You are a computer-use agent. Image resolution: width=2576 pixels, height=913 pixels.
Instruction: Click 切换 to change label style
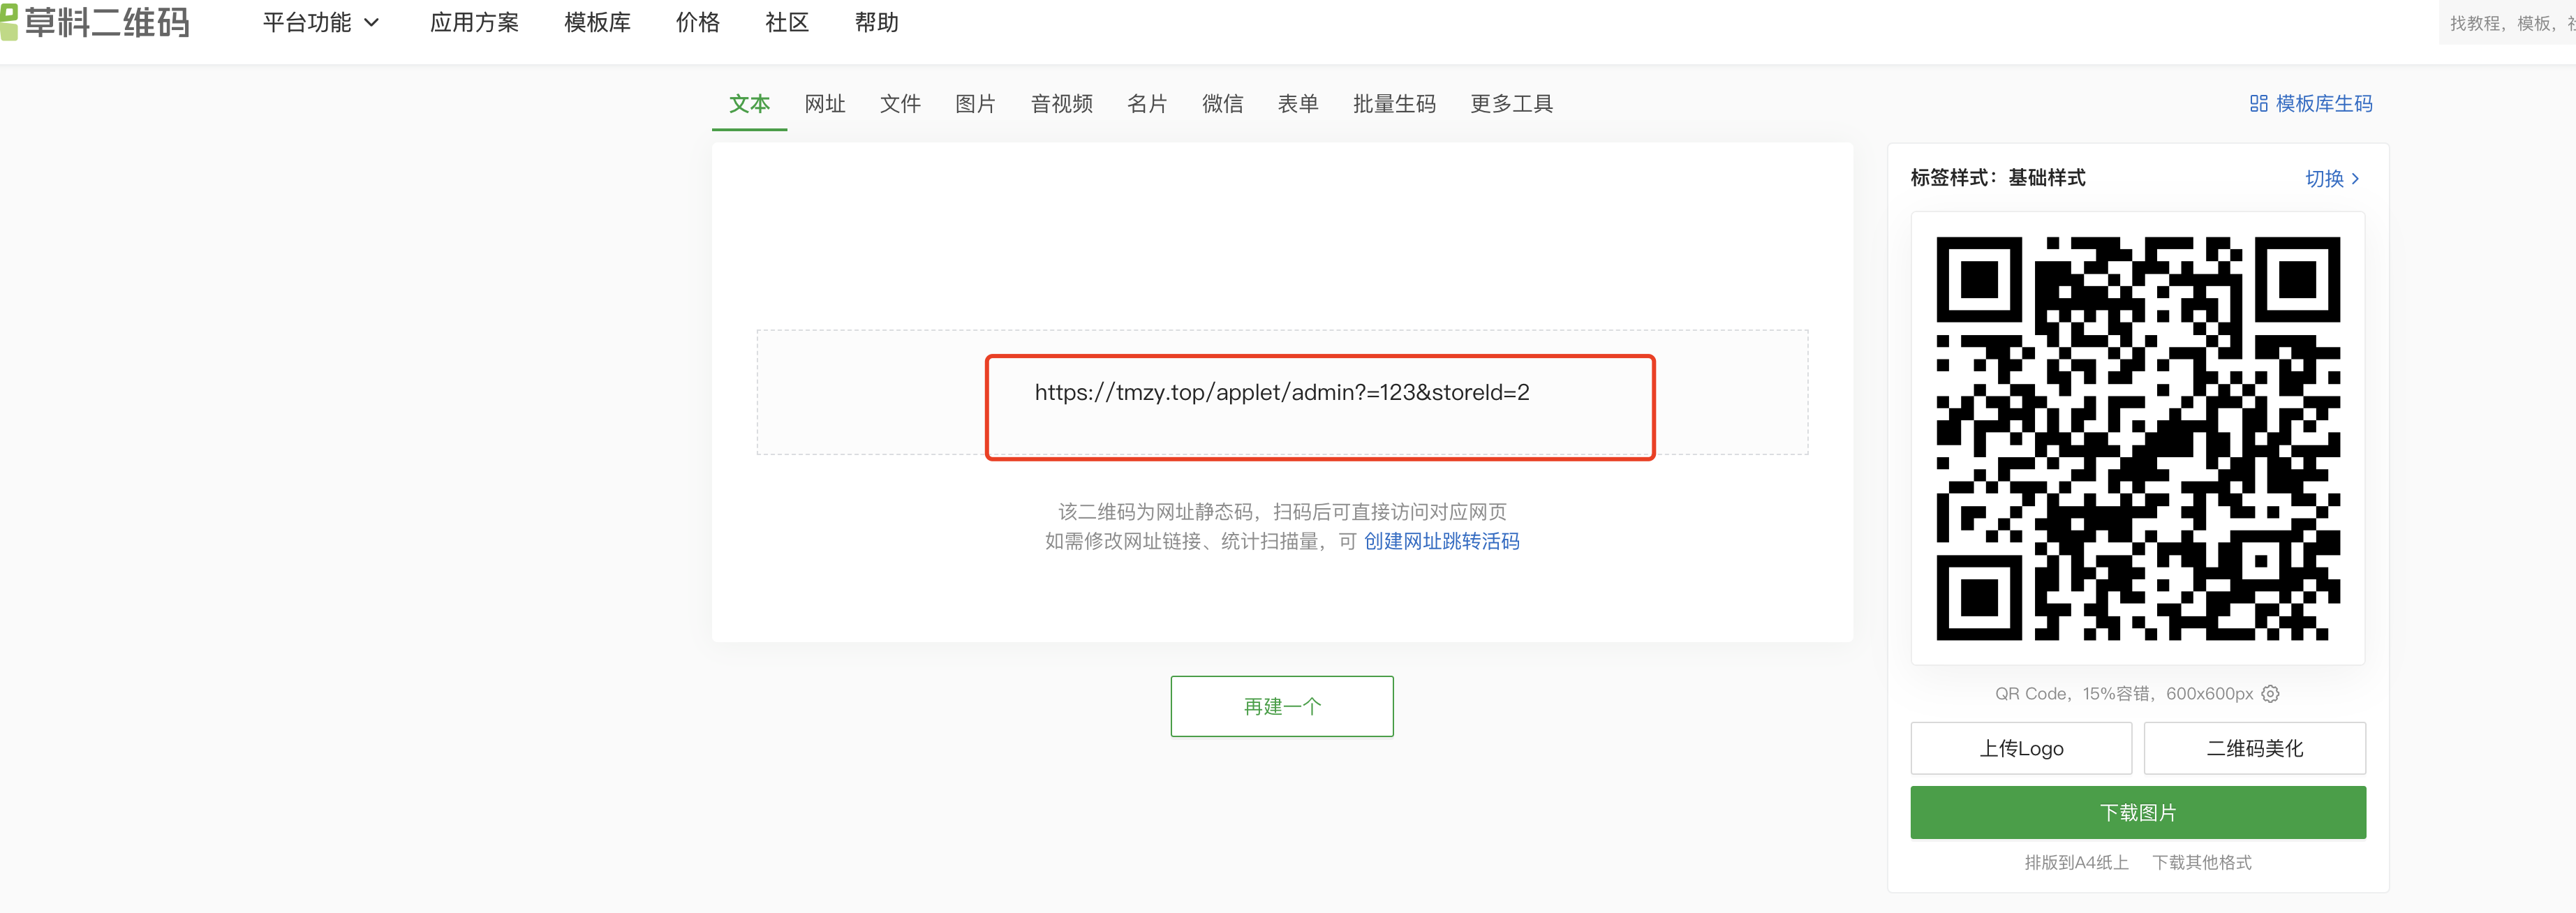pos(2331,178)
